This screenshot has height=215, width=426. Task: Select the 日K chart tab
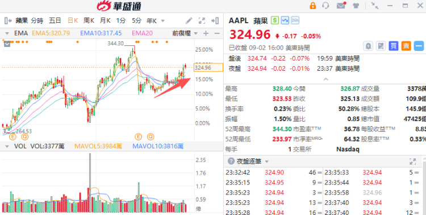(x=73, y=20)
